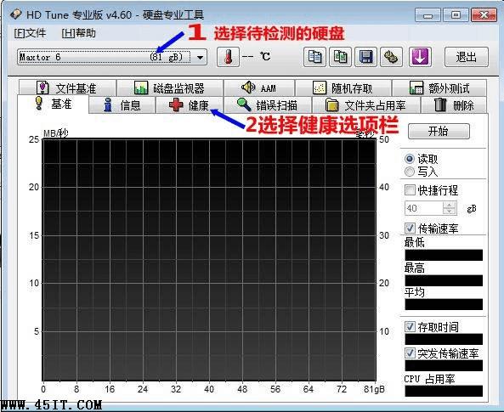Click the copy screenshot toolbar icon
Screen dimensions: 504x412
click(340, 57)
